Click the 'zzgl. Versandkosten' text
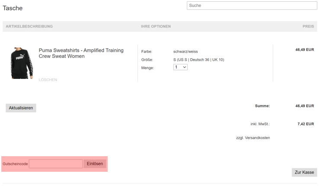The image size is (320, 186). click(x=253, y=138)
